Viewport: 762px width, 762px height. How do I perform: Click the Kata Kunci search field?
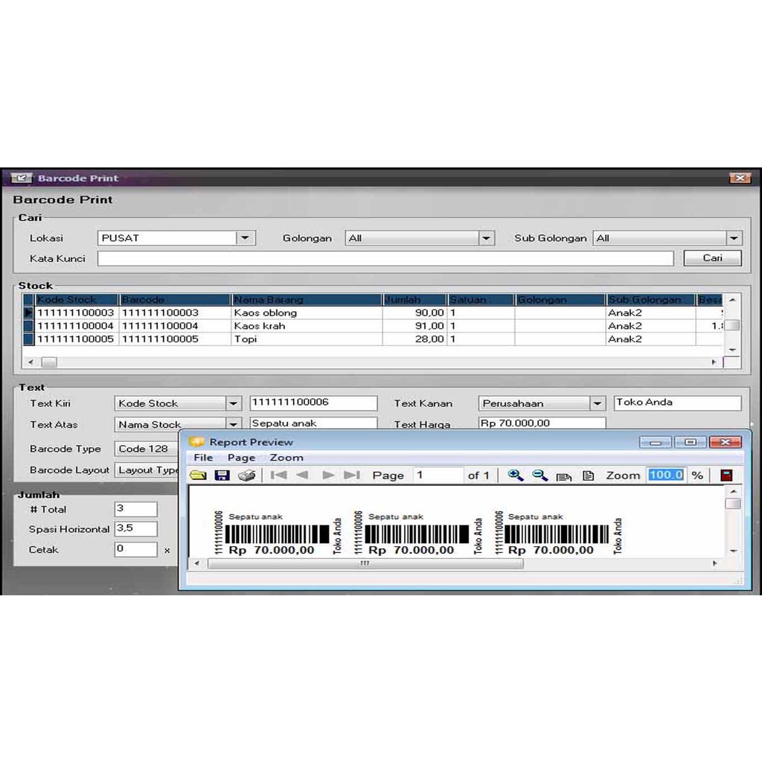click(385, 258)
